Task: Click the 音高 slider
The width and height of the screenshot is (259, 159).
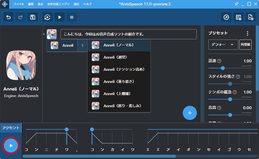Action: click(x=230, y=115)
